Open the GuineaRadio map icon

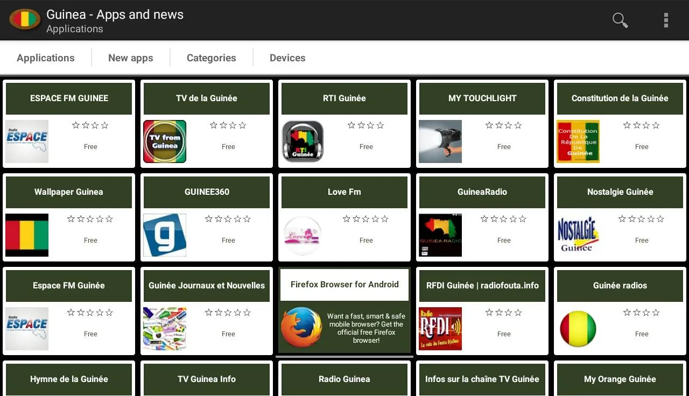[x=440, y=235]
